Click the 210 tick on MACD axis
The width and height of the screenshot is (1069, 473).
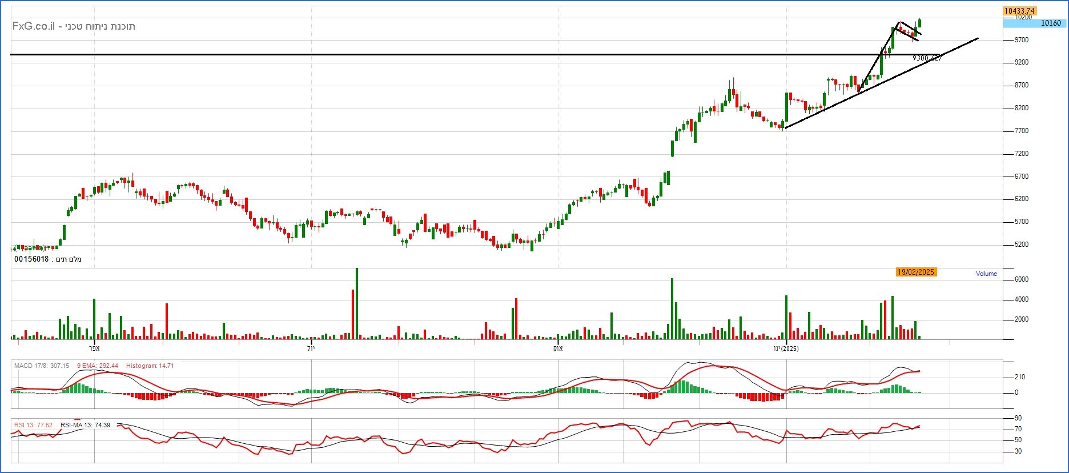1019,377
